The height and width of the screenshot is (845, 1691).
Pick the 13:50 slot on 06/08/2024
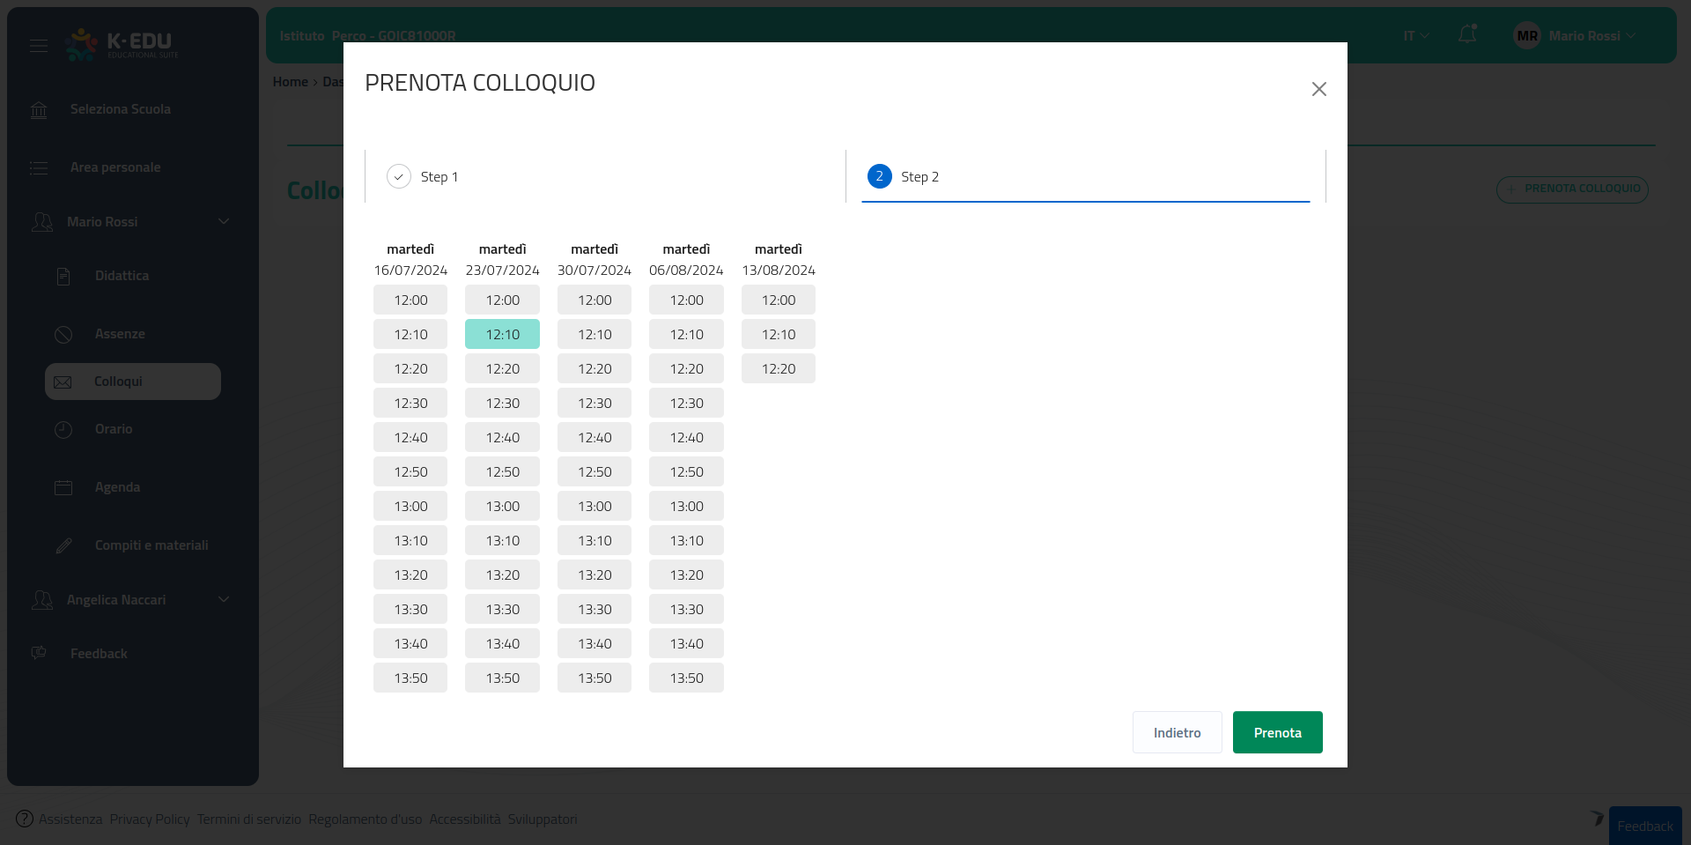click(x=686, y=678)
